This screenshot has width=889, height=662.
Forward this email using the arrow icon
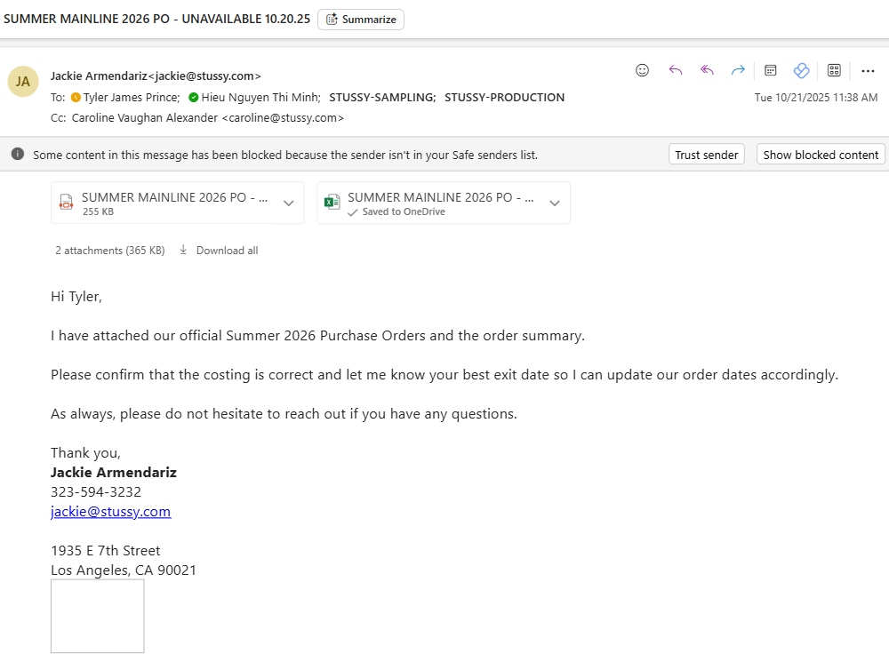click(x=738, y=70)
